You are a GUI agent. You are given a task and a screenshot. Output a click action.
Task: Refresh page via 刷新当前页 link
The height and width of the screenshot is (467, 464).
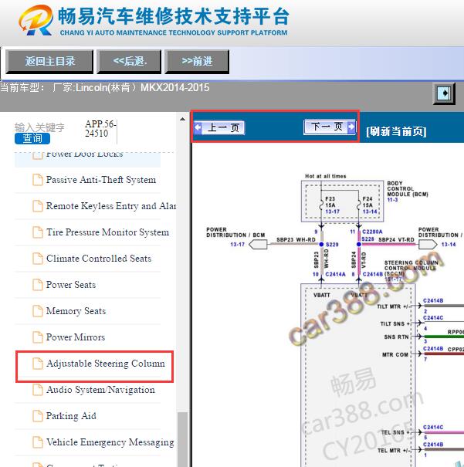pos(396,131)
